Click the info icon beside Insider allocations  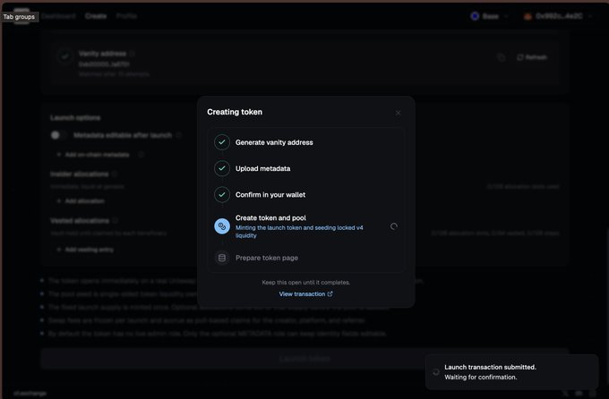coord(115,174)
